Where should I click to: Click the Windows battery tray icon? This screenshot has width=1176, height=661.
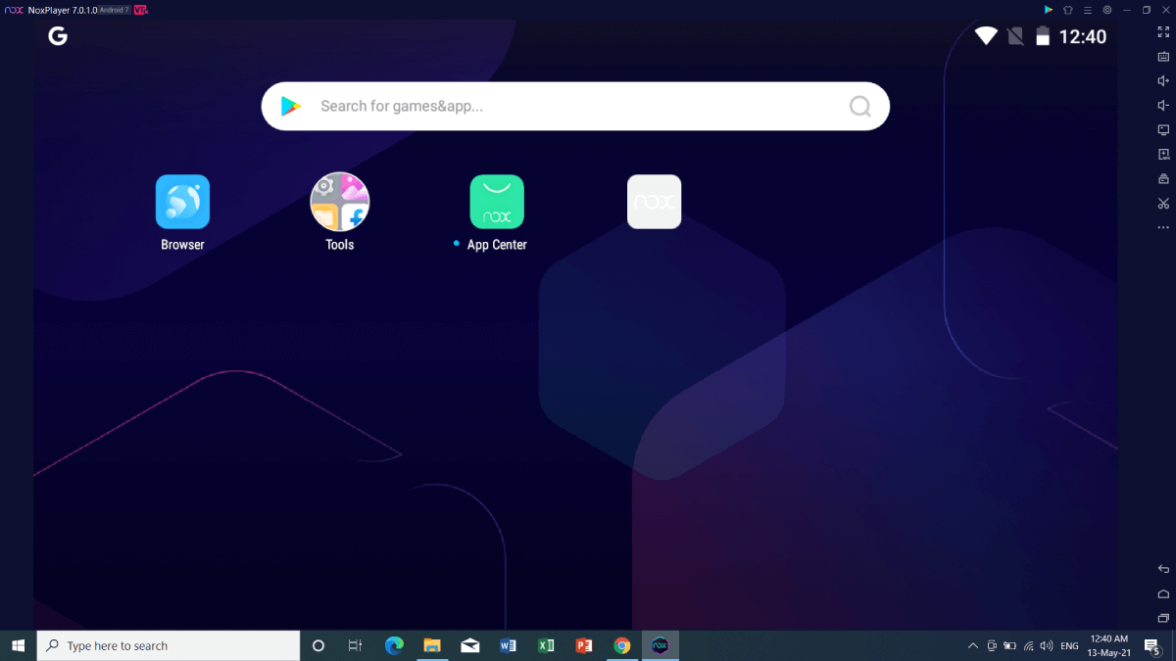coord(1009,645)
